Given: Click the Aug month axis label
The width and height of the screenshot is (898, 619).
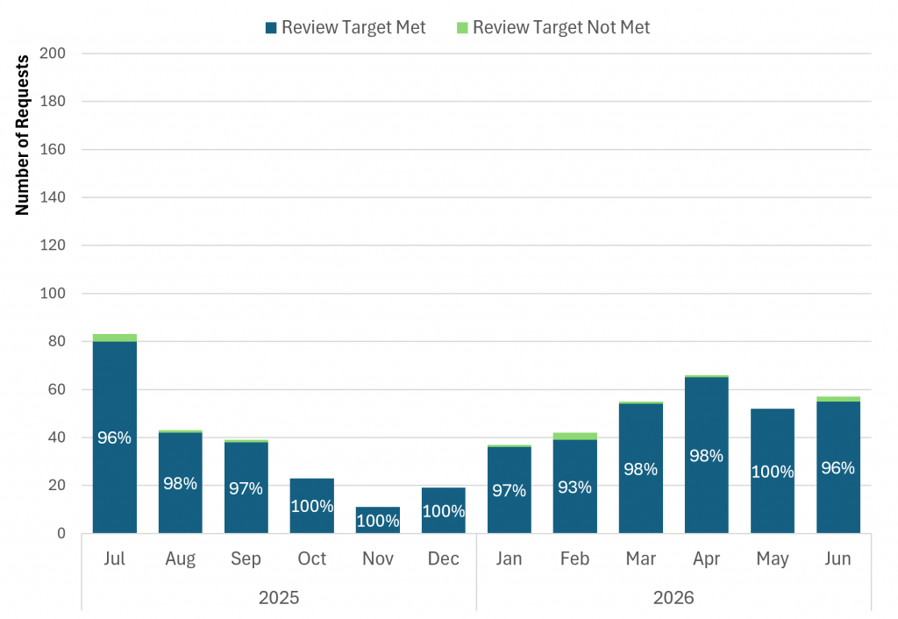Looking at the screenshot, I should click(181, 559).
